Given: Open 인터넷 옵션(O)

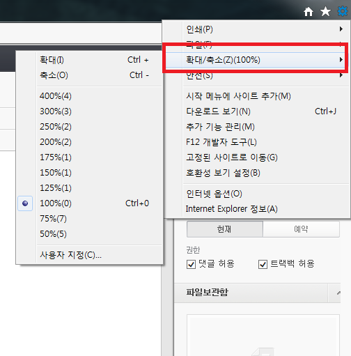Looking at the screenshot, I should click(256, 194).
